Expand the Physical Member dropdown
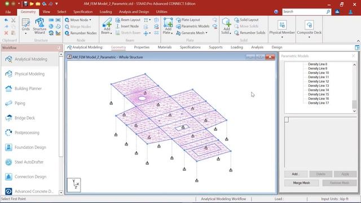The height and width of the screenshot is (203, 361). tap(282, 37)
